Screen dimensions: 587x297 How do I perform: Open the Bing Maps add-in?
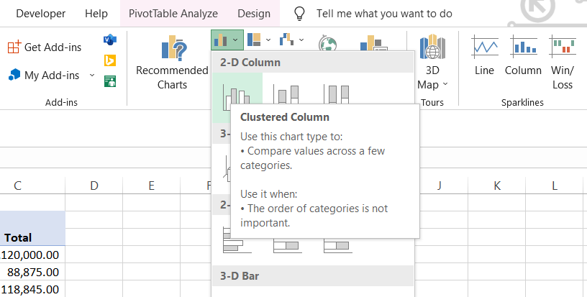point(110,60)
